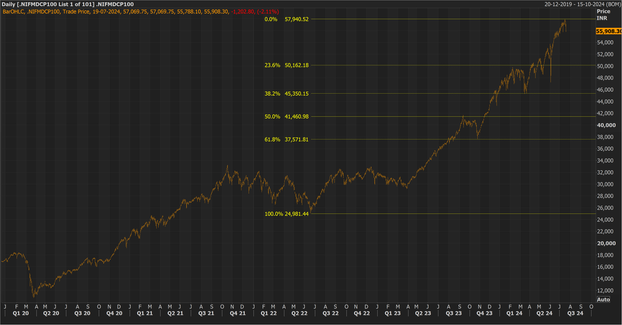622x325 pixels.
Task: Select the chart title Daily .NIFMDCP100
Action: tap(68, 4)
